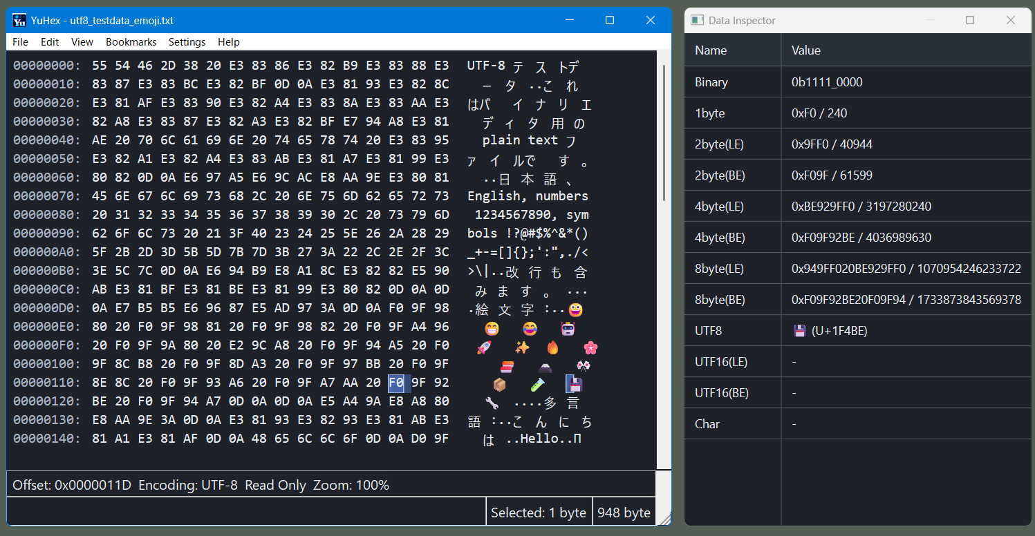The height and width of the screenshot is (536, 1035).
Task: Select the value "0x9FF0 / 40944" in Data Inspector
Action: coord(832,144)
